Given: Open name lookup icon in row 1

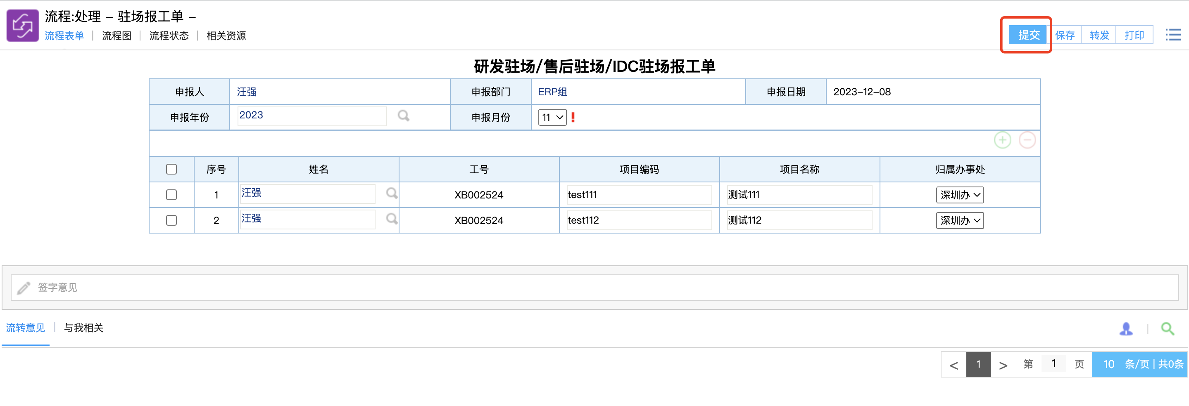Looking at the screenshot, I should click(391, 193).
